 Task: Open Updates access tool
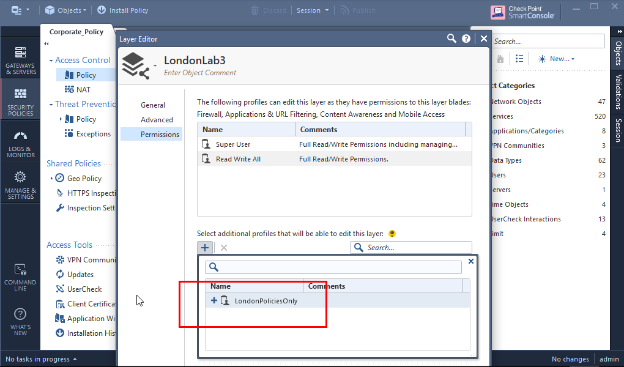coord(75,274)
